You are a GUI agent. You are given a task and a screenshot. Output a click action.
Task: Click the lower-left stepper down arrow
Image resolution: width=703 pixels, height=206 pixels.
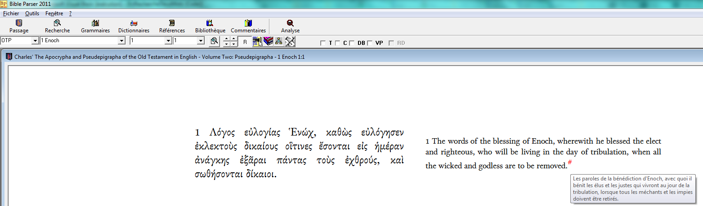(x=227, y=44)
